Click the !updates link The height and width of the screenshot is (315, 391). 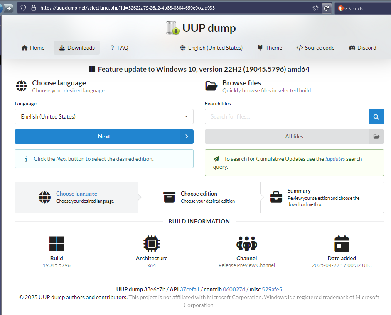(335, 159)
